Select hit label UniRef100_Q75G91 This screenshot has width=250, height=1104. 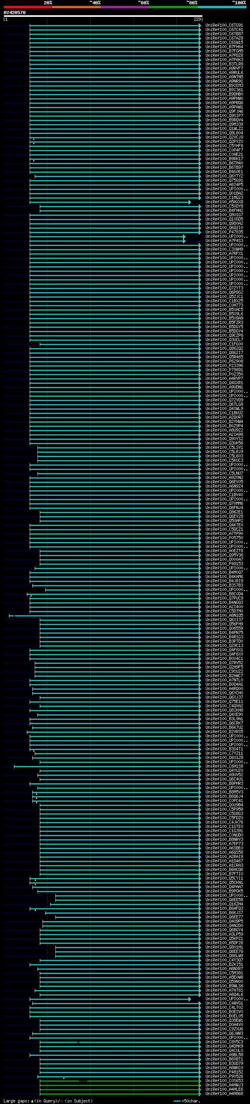coord(224,181)
